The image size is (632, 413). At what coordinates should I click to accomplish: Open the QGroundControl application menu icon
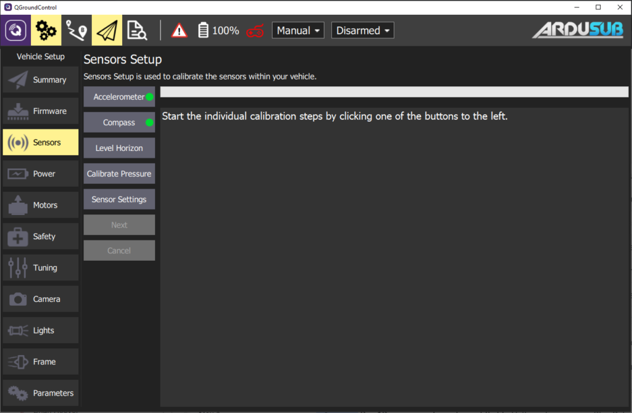click(15, 30)
